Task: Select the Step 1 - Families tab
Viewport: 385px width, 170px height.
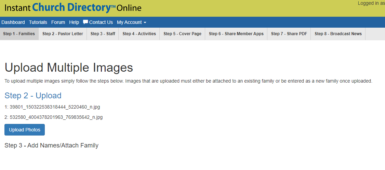Action: coord(19,34)
